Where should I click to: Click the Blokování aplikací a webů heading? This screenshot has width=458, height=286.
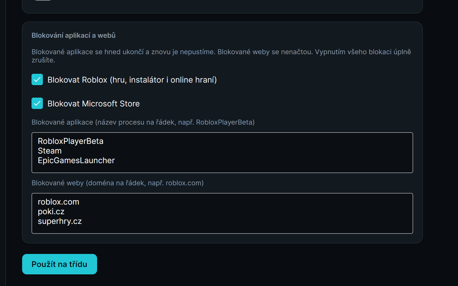coord(74,35)
